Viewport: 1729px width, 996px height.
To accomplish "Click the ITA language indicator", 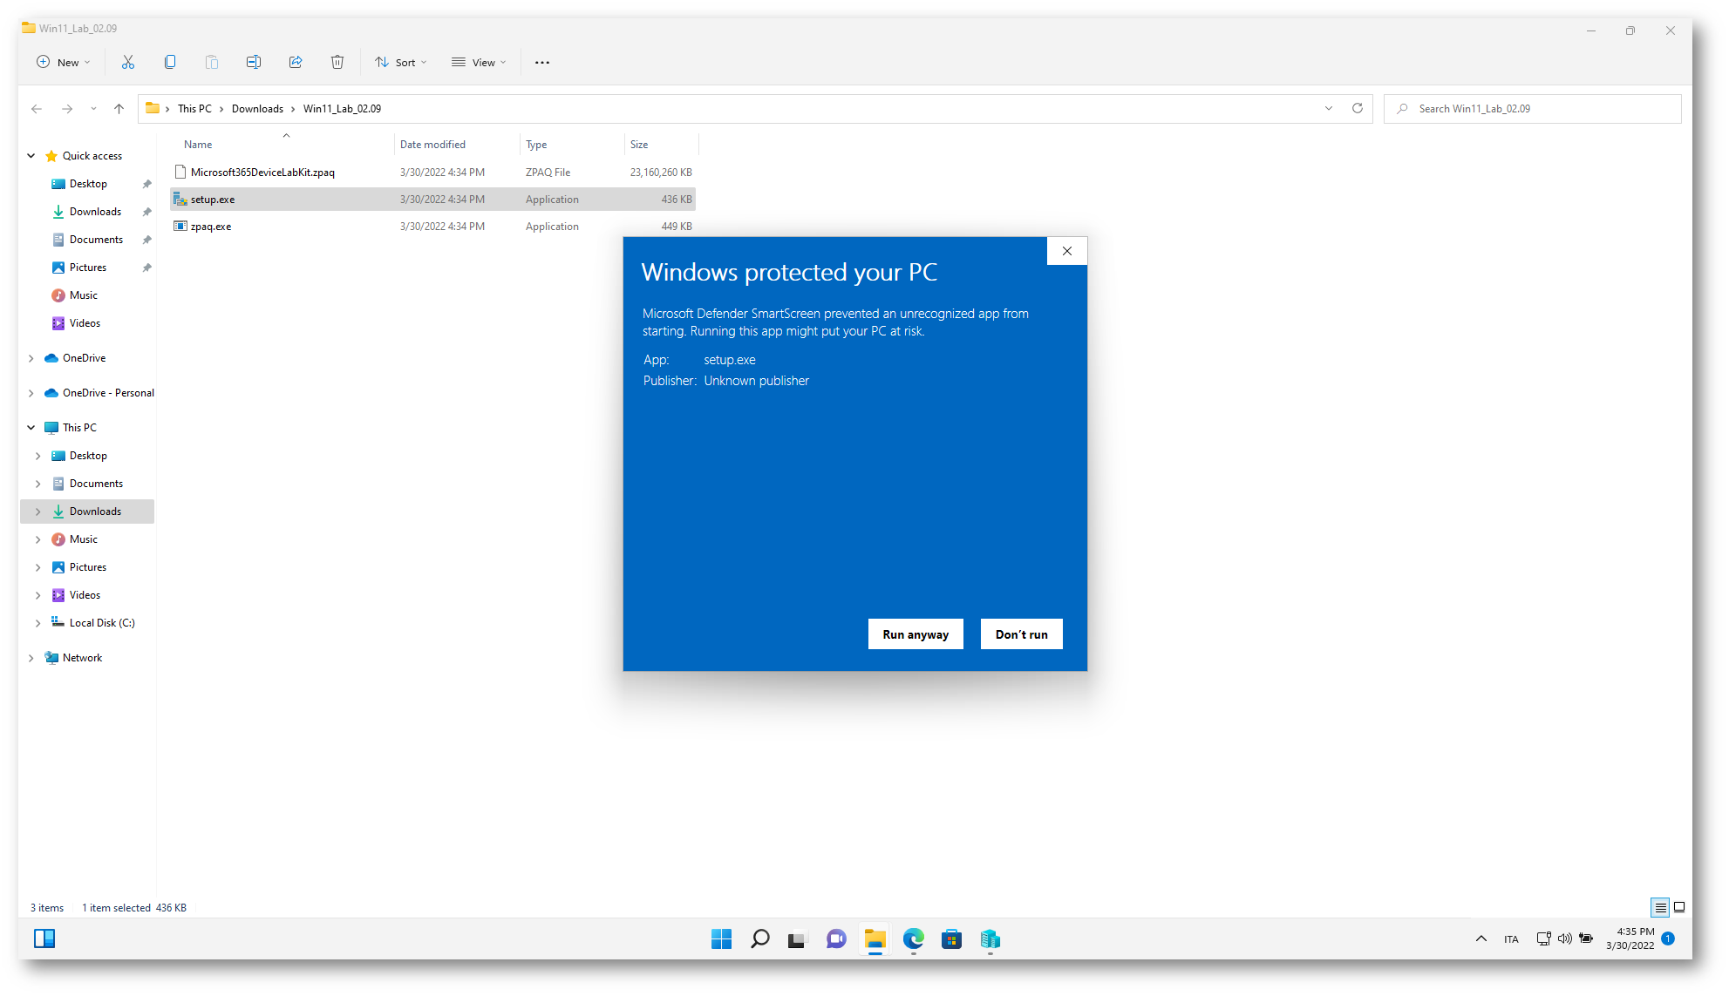I will (1511, 939).
